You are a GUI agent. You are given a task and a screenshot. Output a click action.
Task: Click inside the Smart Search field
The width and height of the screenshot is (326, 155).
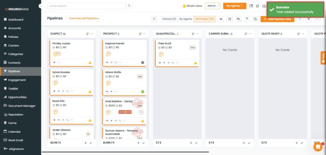86,6
